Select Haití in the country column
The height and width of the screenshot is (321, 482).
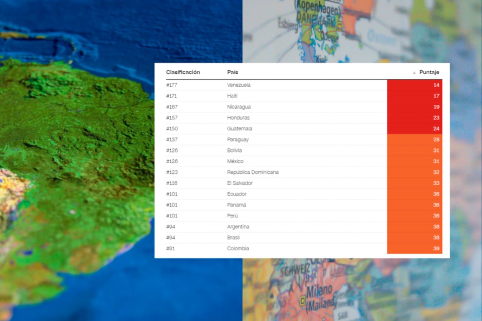coord(233,96)
